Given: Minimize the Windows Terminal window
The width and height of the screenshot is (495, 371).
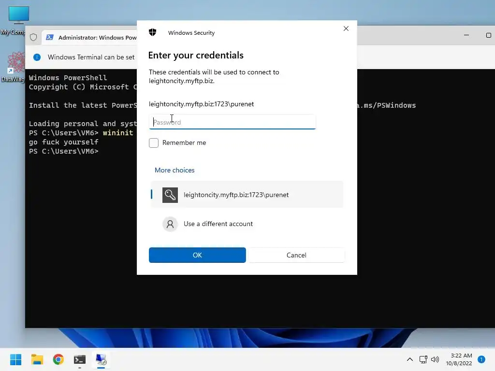Looking at the screenshot, I should pyautogui.click(x=466, y=35).
